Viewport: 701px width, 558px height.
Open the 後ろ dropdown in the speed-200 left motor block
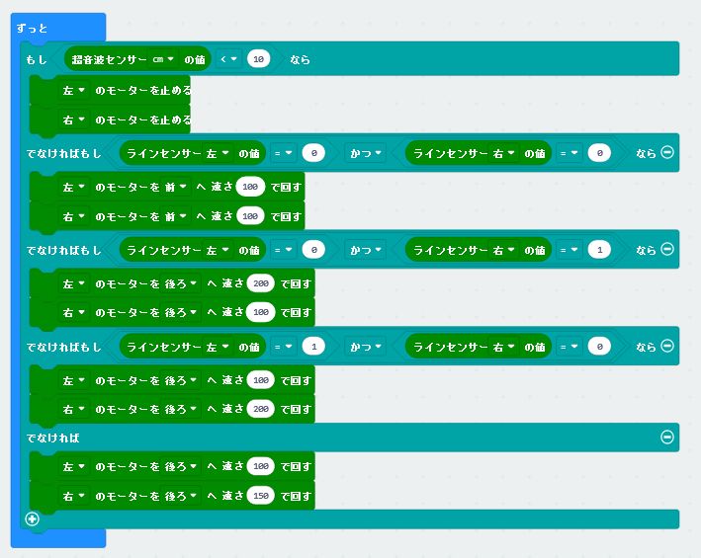pos(181,283)
